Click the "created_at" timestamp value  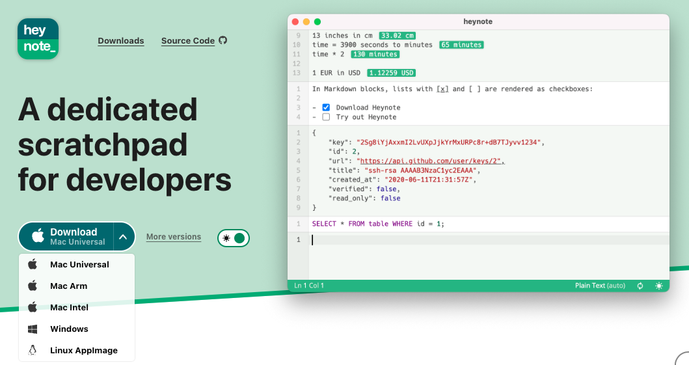428,180
